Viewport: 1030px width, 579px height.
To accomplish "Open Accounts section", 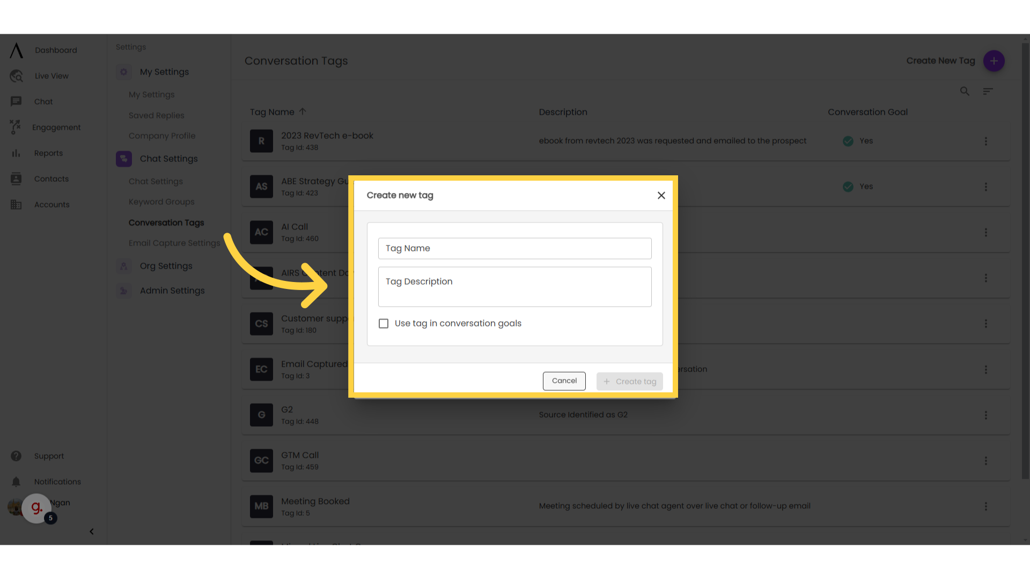I will tap(51, 204).
